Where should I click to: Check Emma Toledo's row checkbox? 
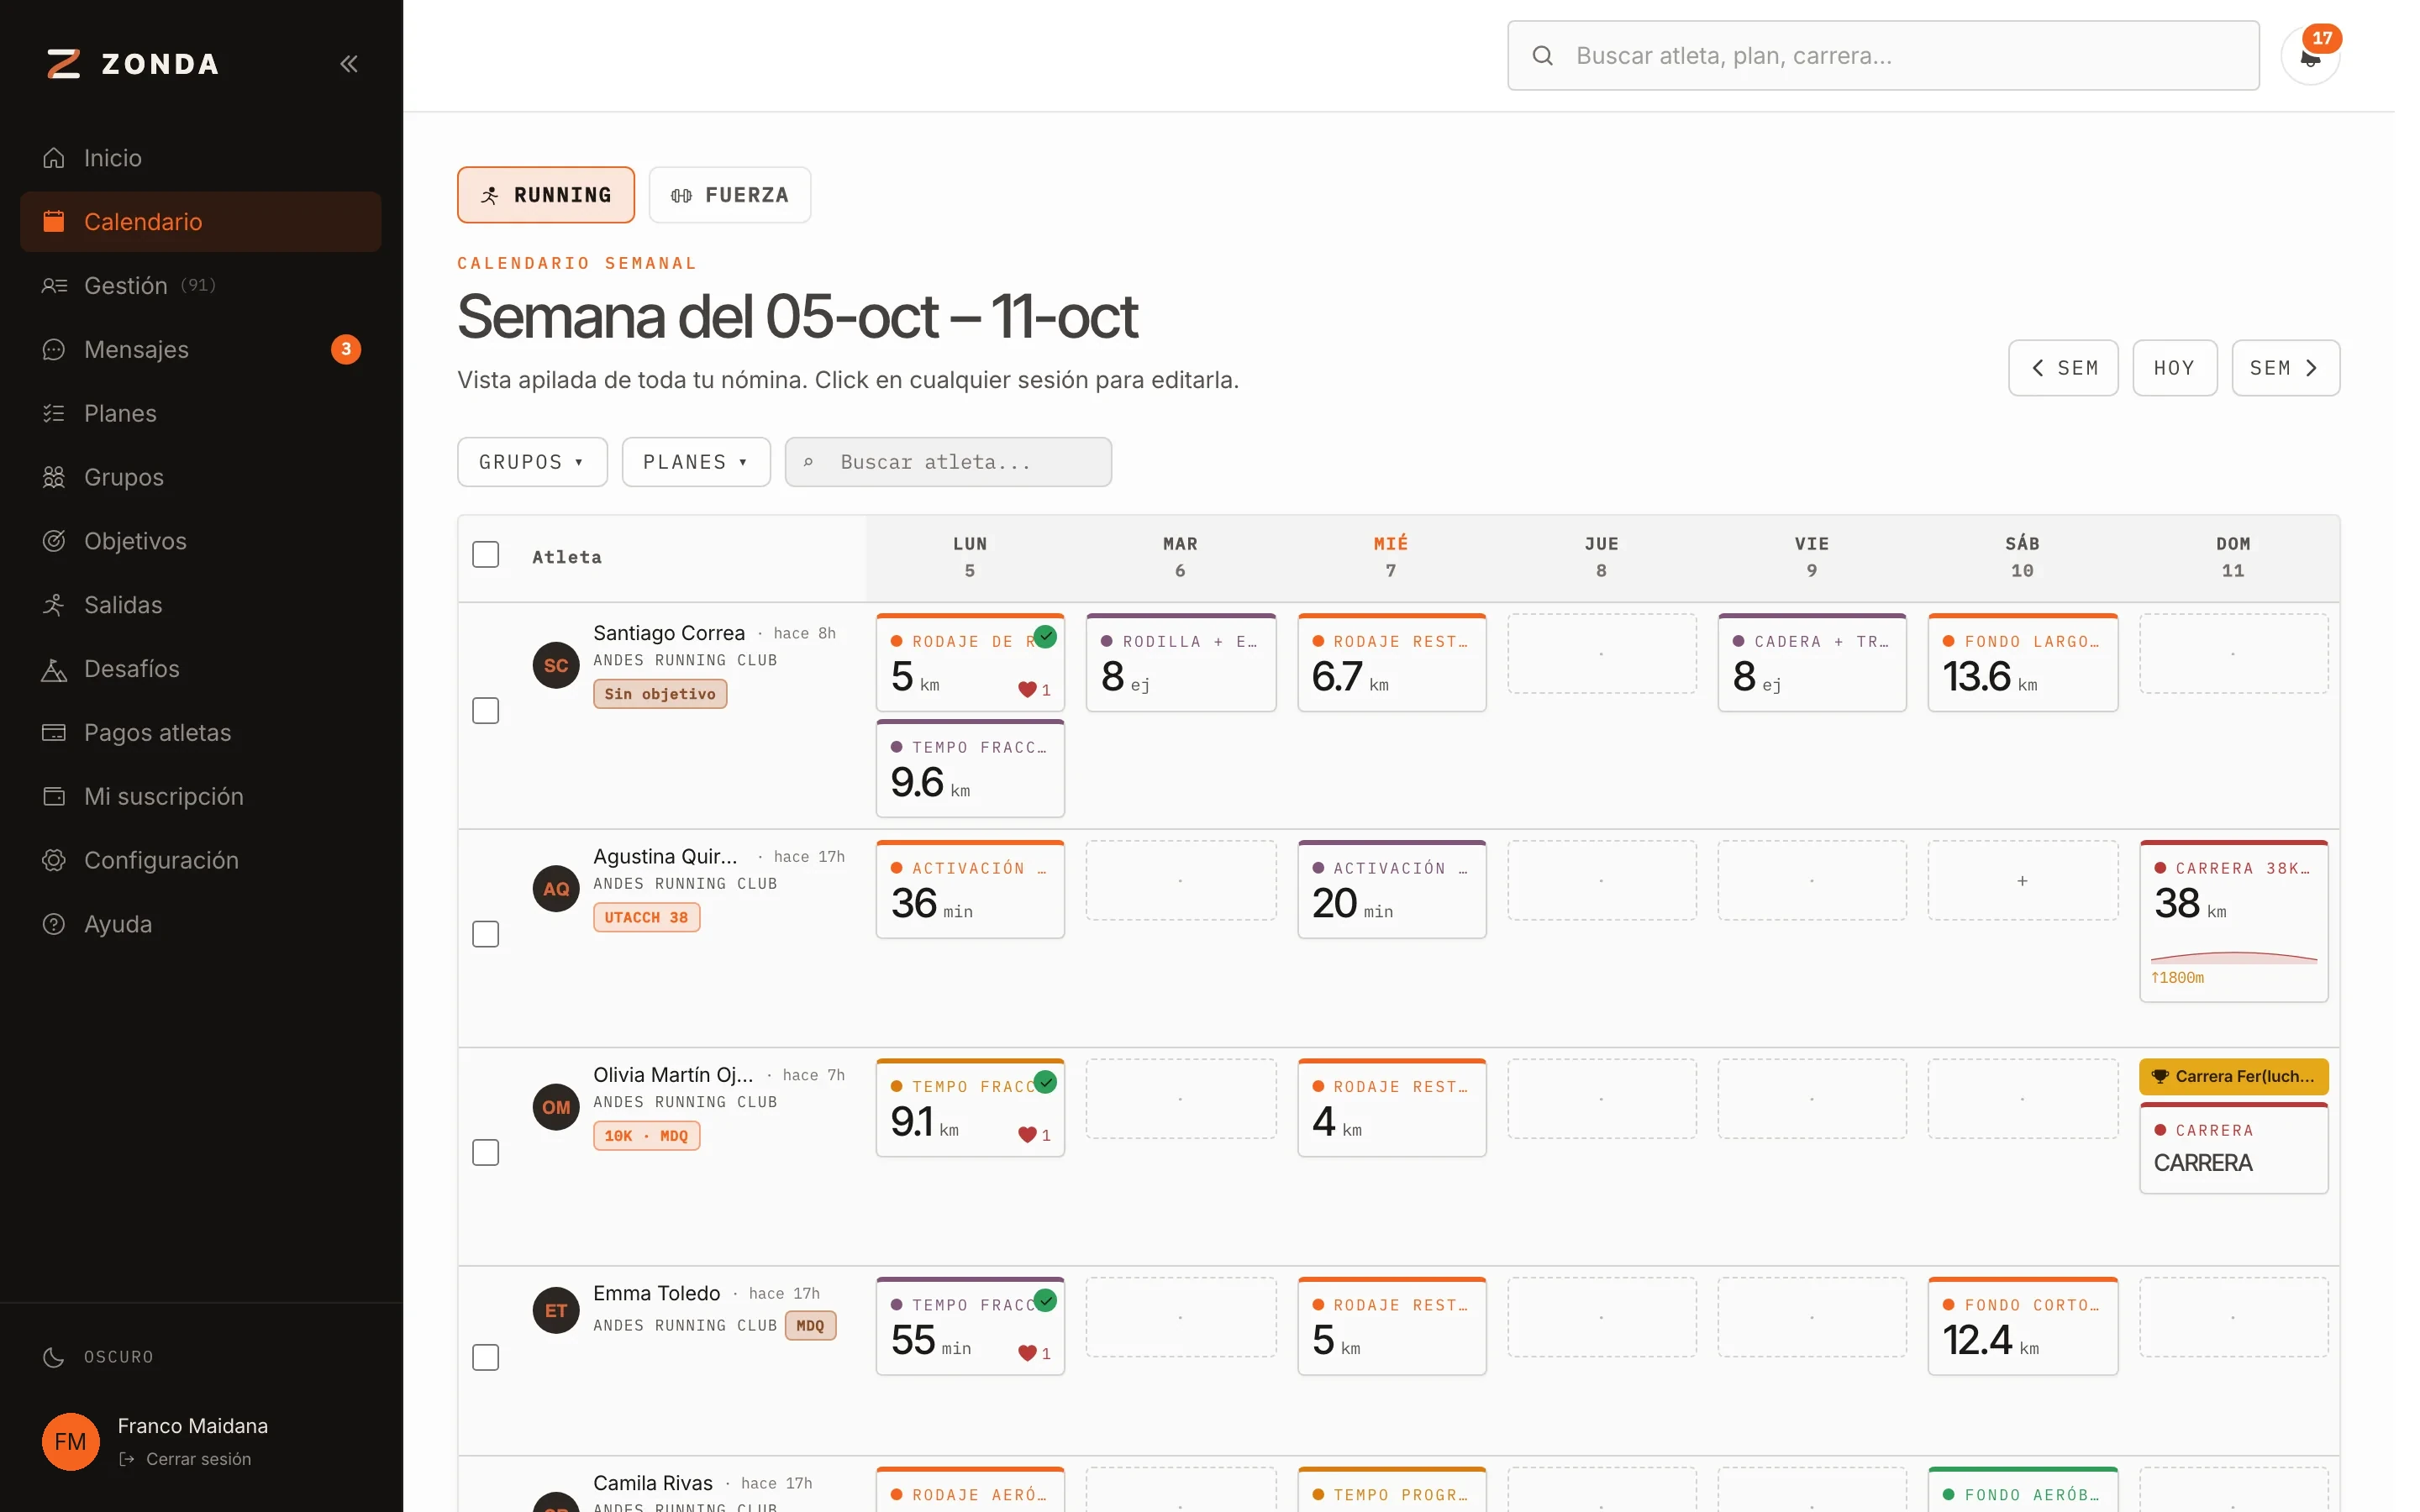coord(486,1357)
